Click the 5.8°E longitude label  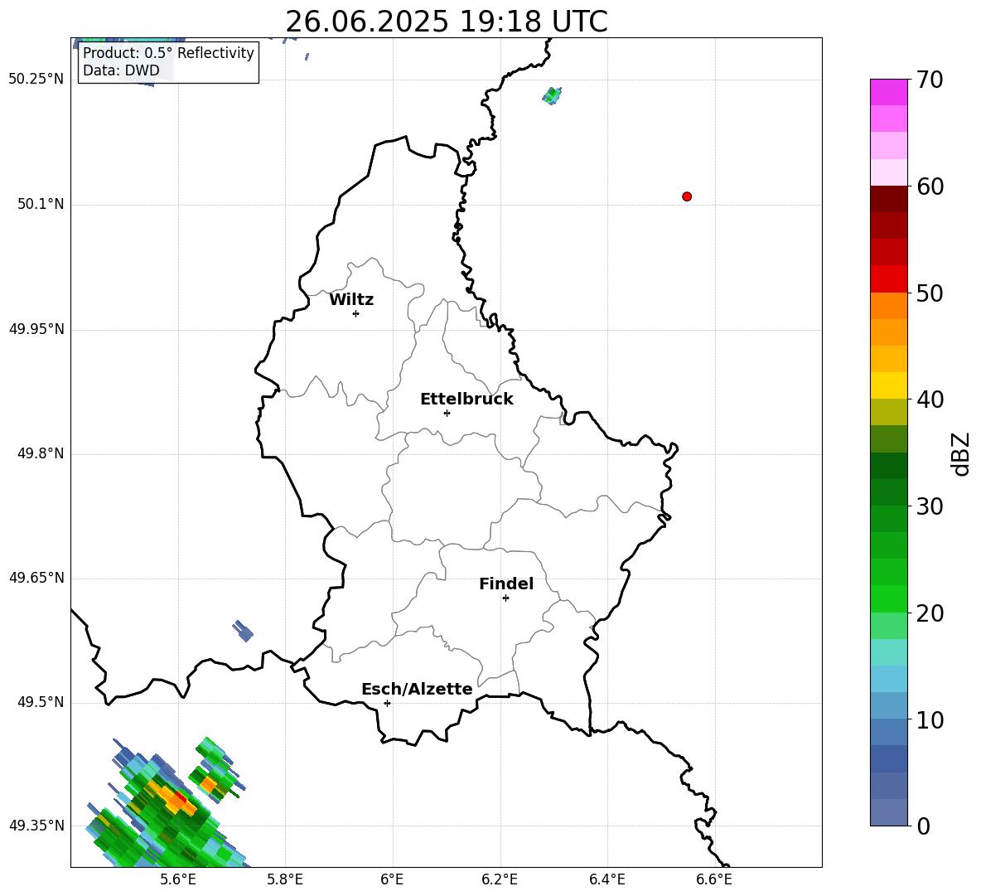(x=285, y=880)
